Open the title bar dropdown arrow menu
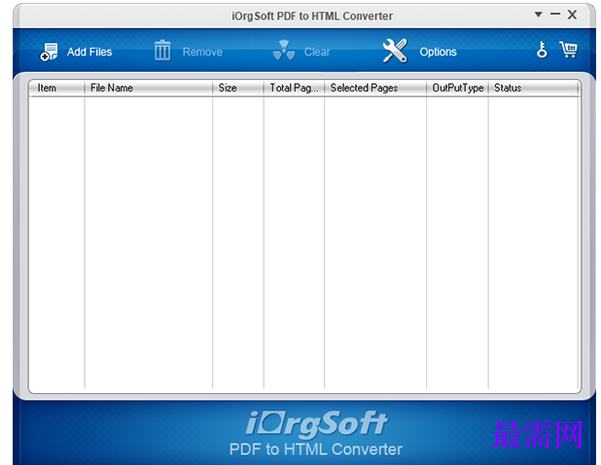Screen dimensions: 601x465 pyautogui.click(x=538, y=15)
